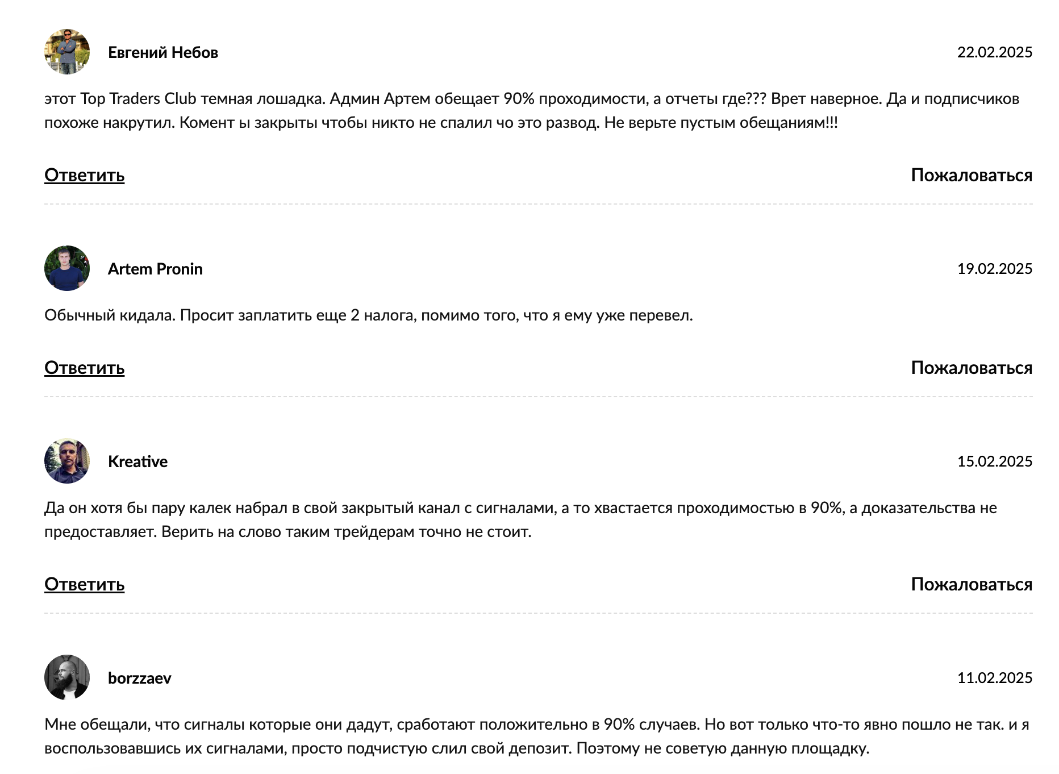Open Kreative's profile avatar
Screen dimensions: 1059x774
(67, 461)
